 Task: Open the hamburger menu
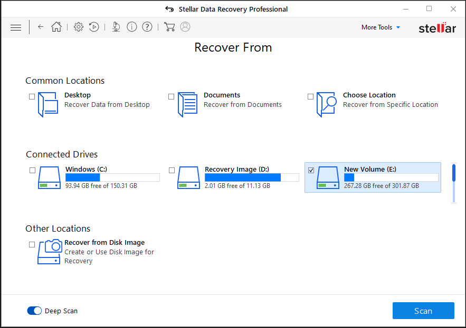pos(16,27)
